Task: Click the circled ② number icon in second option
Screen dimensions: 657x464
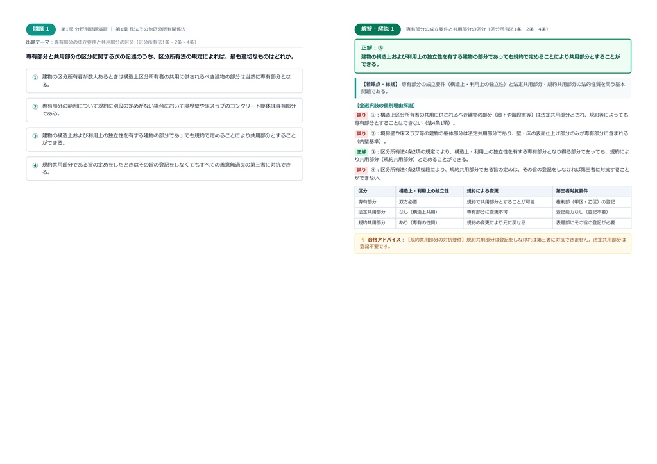Action: click(x=35, y=106)
